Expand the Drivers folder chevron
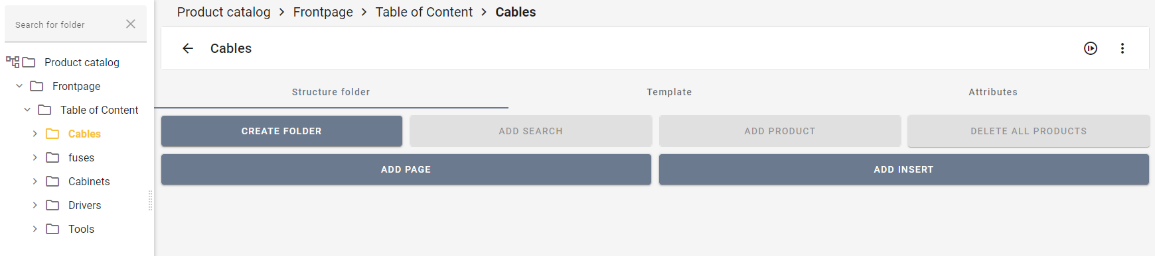Screen dimensions: 1155x256 pyautogui.click(x=35, y=205)
